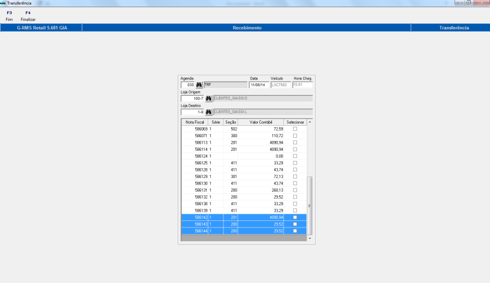Select nota fiscal number 586114
The height and width of the screenshot is (283, 490).
tap(201, 150)
